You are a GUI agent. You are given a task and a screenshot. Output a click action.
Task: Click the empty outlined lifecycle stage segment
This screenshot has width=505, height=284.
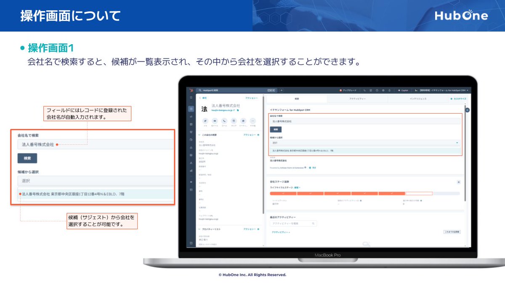coord(419,194)
